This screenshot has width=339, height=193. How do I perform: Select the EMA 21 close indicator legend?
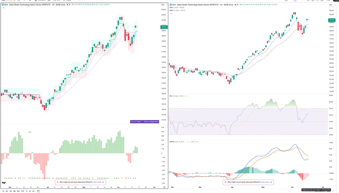177,10
